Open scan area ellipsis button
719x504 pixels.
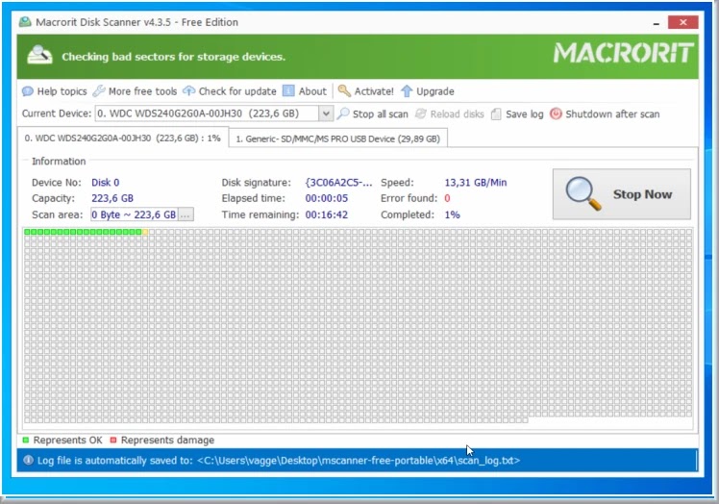point(185,214)
